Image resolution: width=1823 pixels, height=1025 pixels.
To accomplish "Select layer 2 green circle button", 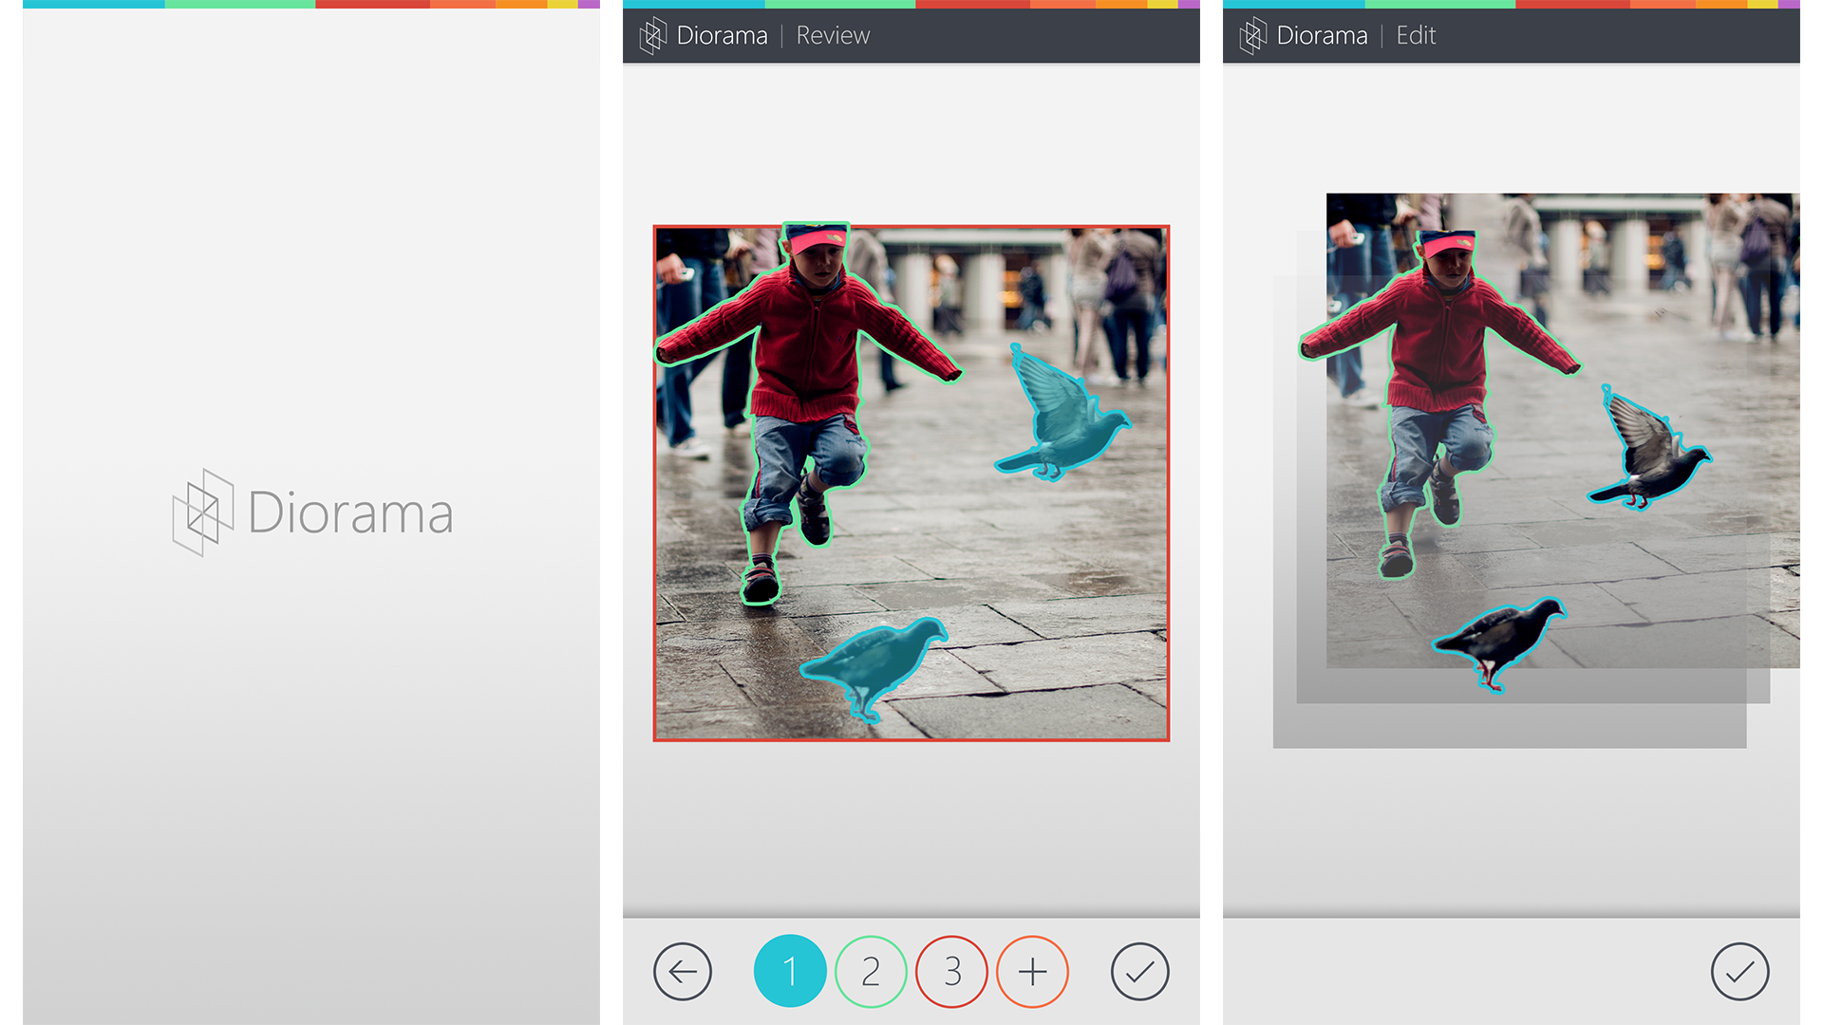I will point(871,971).
